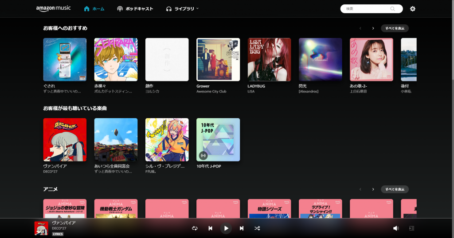Toggle shuffle playback
Viewport: 454px width, 238px height.
point(257,228)
